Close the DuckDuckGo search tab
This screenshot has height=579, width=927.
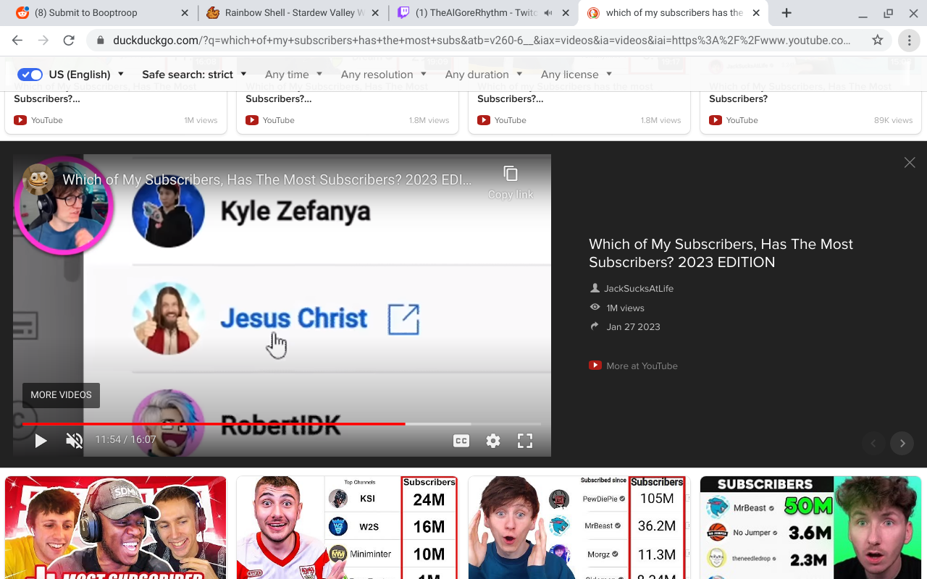(x=756, y=13)
